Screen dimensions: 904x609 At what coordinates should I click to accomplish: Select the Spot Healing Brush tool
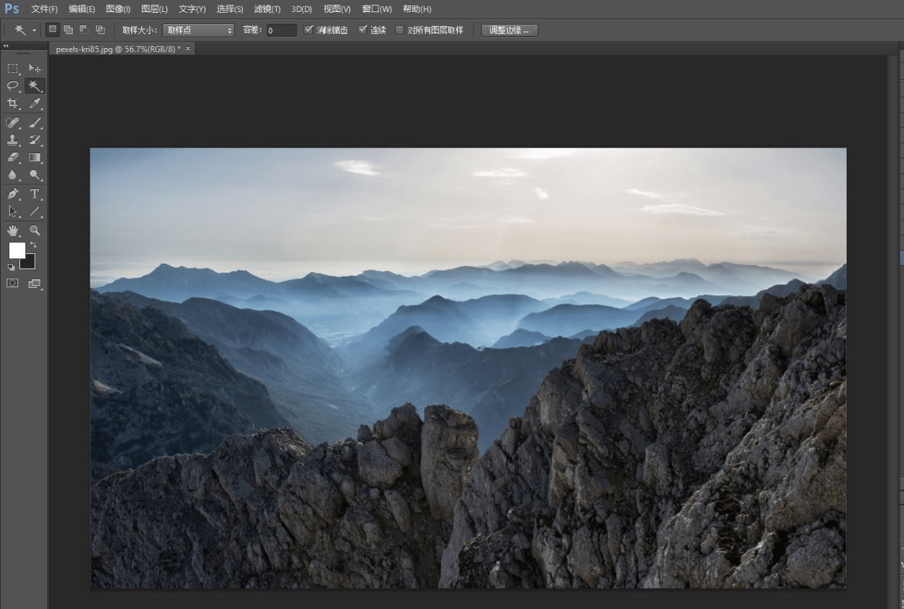[x=13, y=123]
